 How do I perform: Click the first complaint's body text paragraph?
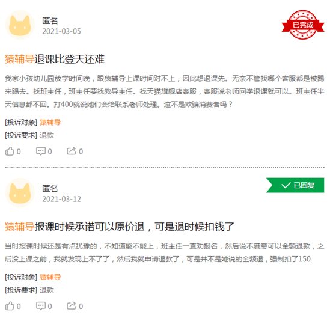tap(165, 91)
